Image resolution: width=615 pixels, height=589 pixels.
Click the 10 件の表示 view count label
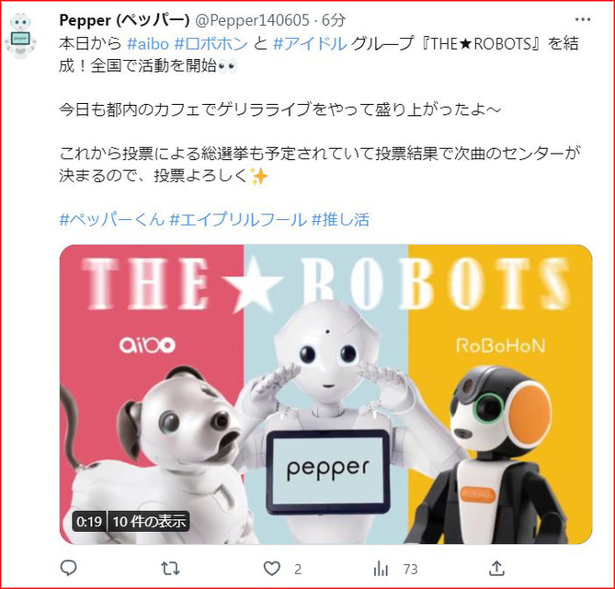(x=149, y=522)
